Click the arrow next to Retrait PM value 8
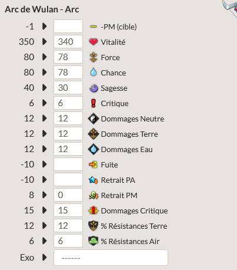Image resolution: width=237 pixels, height=270 pixels. (x=45, y=195)
